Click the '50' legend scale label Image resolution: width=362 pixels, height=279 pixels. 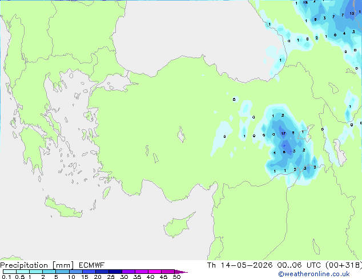click(x=176, y=277)
